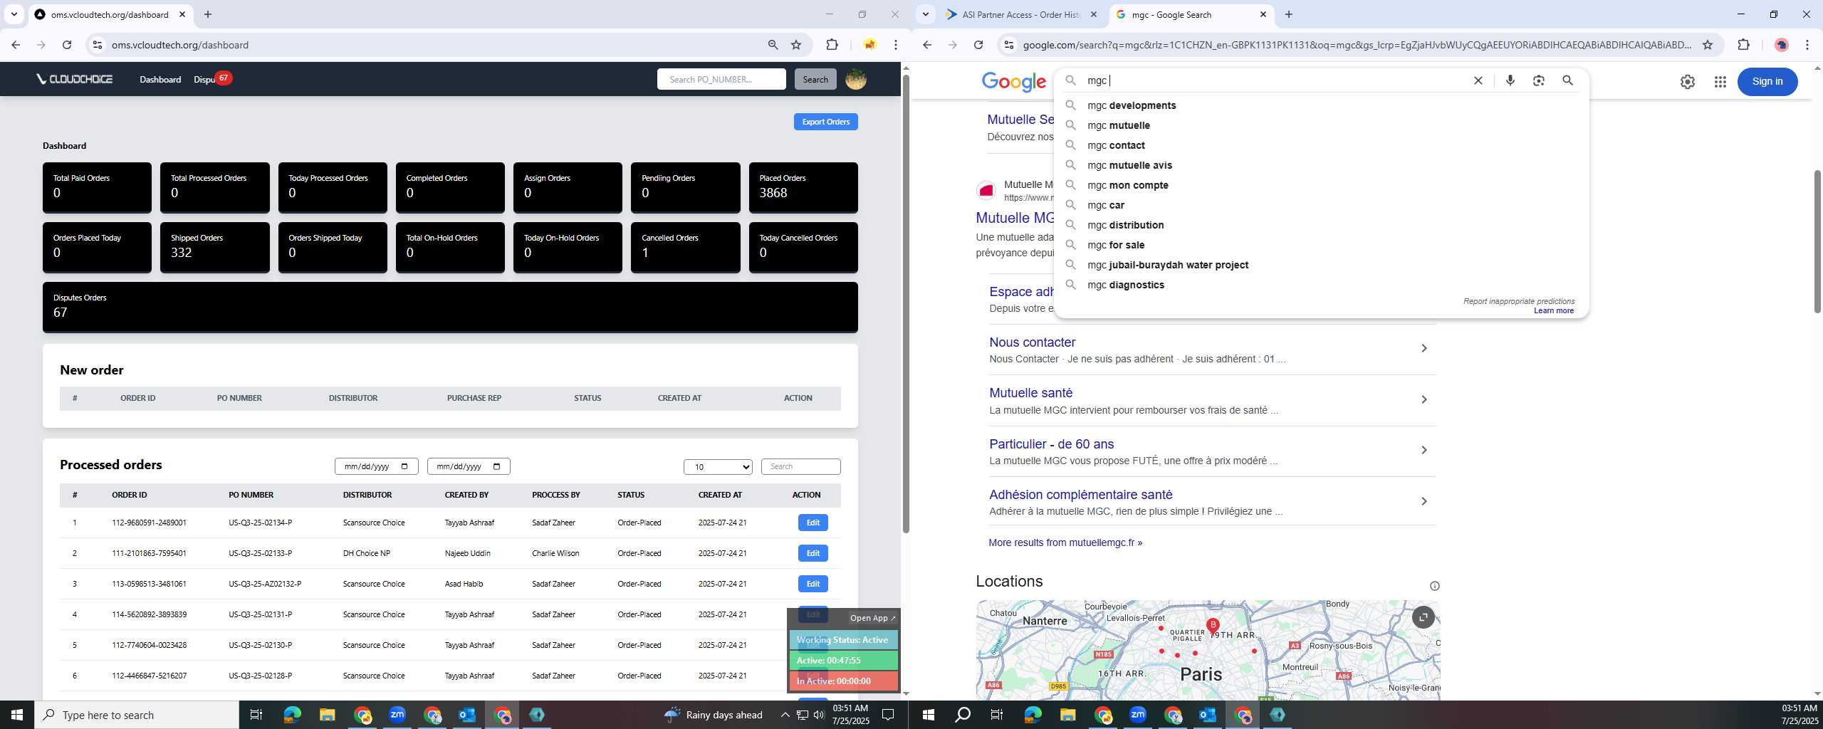Viewport: 1823px width, 729px height.
Task: Expand the Mutuelle santé result chevron
Action: [x=1424, y=399]
